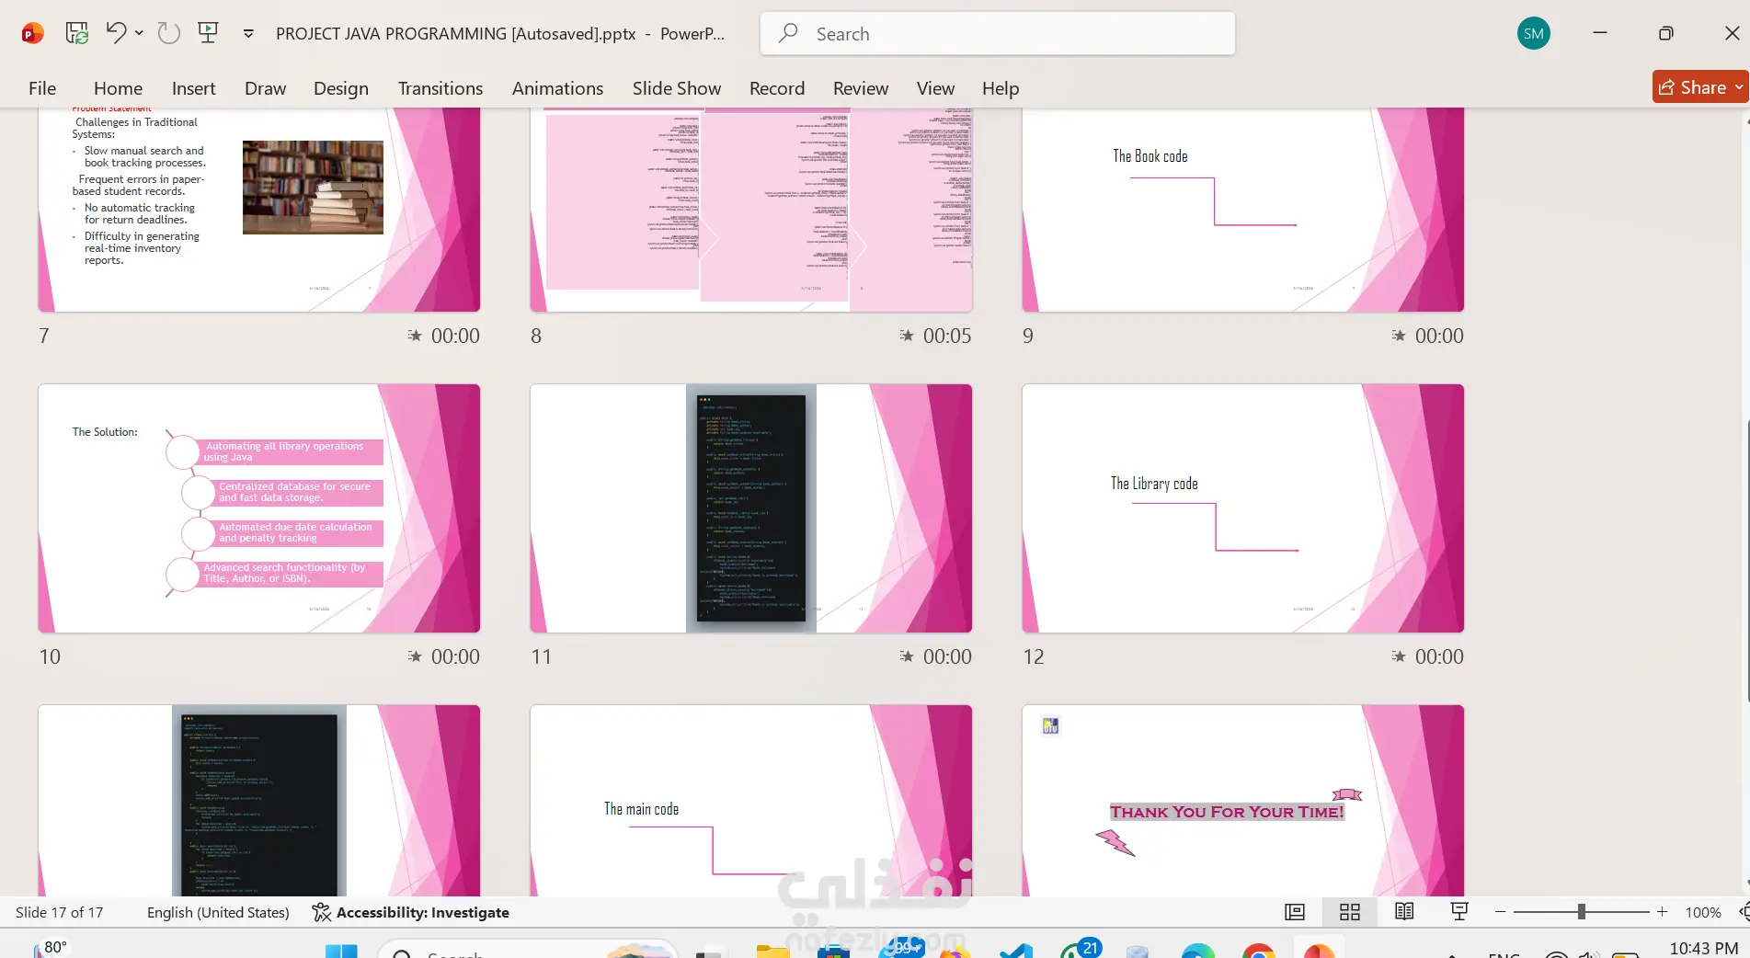Select the Design tab

point(341,88)
